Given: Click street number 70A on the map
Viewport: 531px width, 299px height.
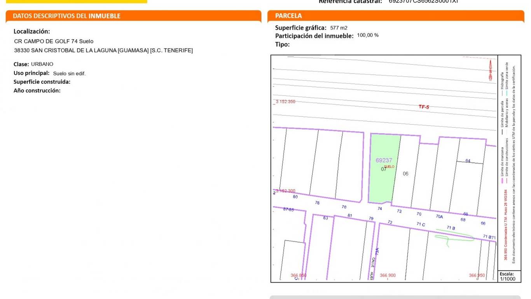Looking at the screenshot, I should 439,216.
